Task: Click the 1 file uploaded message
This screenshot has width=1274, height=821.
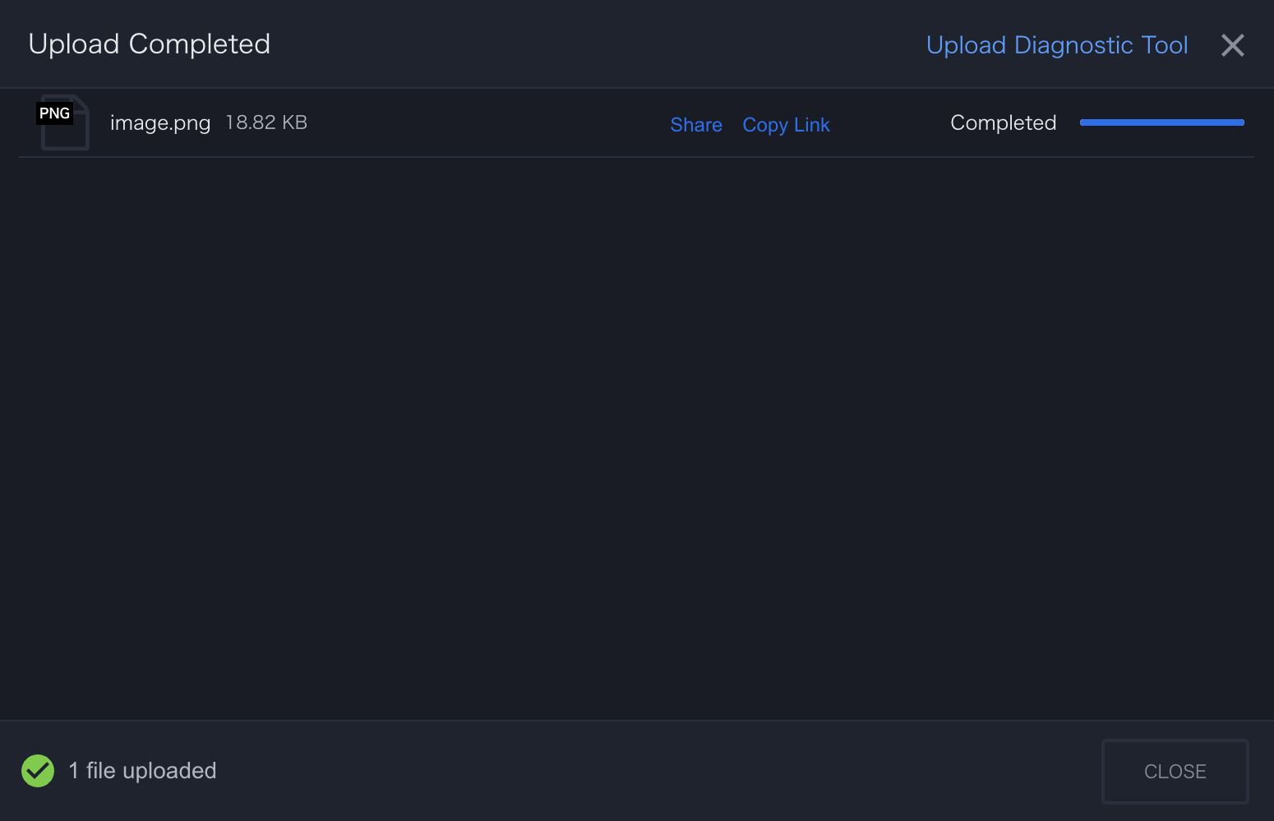Action: 142,770
